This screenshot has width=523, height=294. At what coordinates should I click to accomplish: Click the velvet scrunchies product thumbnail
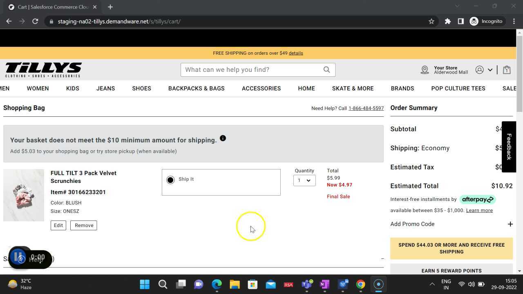point(24,195)
